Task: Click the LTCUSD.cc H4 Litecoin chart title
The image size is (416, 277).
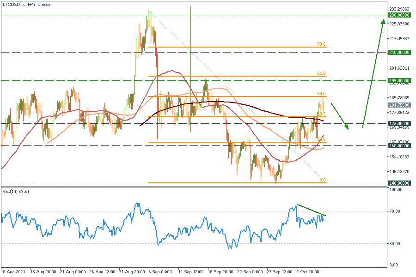Action: [28, 4]
